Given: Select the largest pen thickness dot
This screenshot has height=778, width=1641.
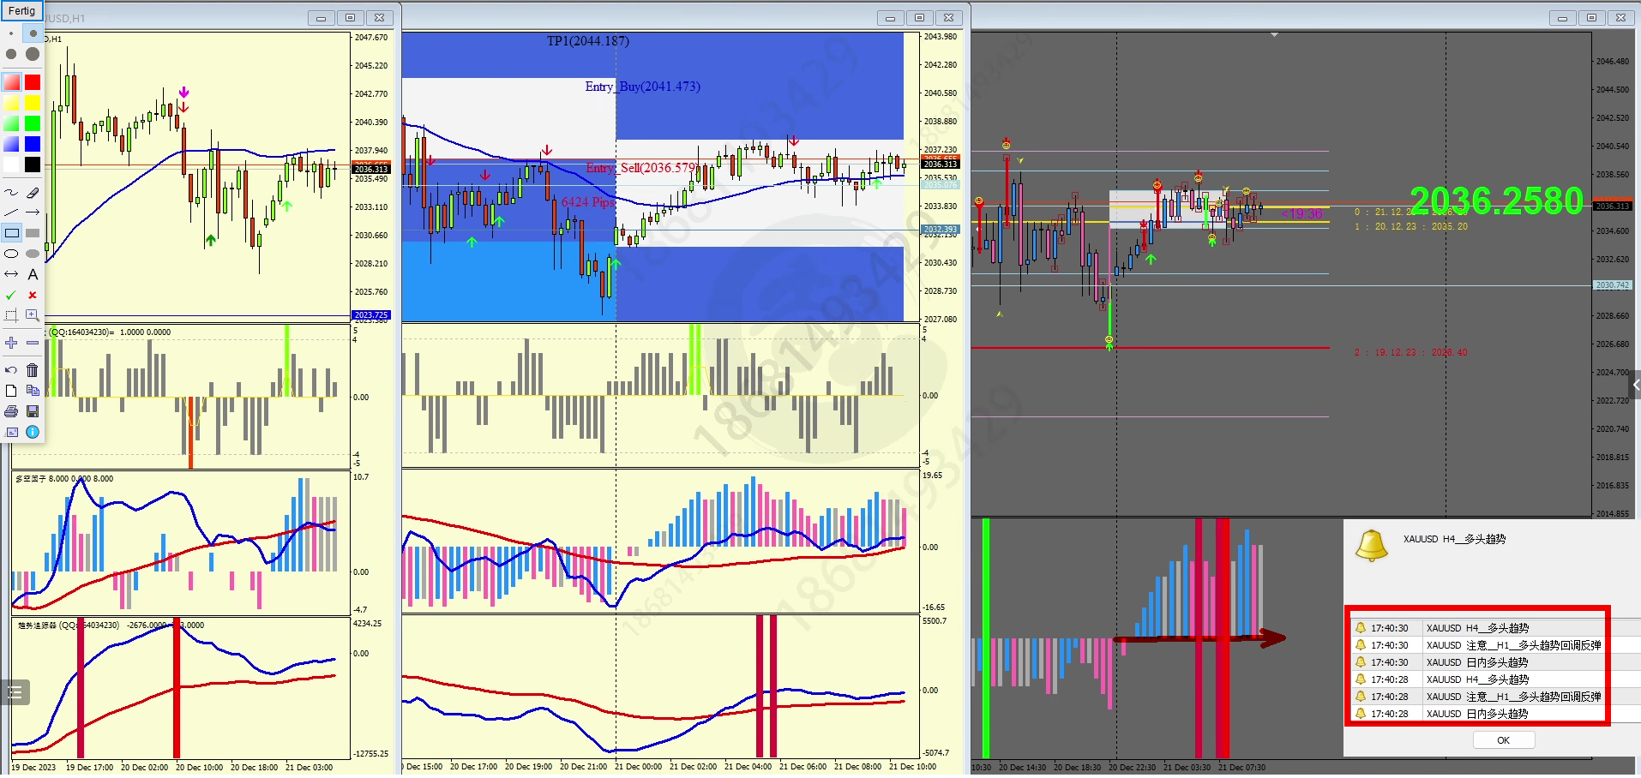Looking at the screenshot, I should click(33, 54).
